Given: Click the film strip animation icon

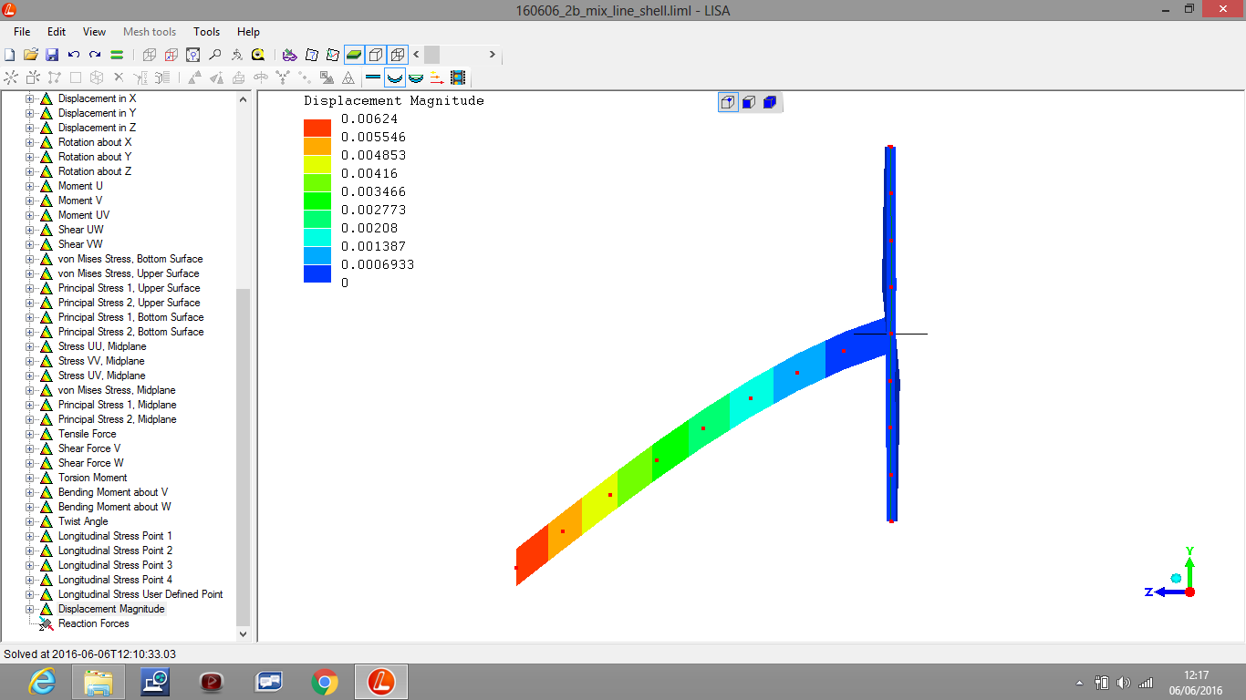Looking at the screenshot, I should [458, 77].
